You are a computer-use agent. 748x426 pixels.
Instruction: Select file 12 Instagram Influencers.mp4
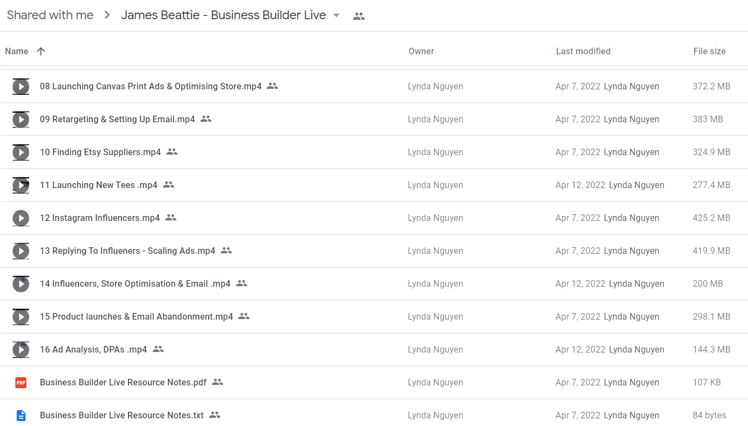click(100, 218)
